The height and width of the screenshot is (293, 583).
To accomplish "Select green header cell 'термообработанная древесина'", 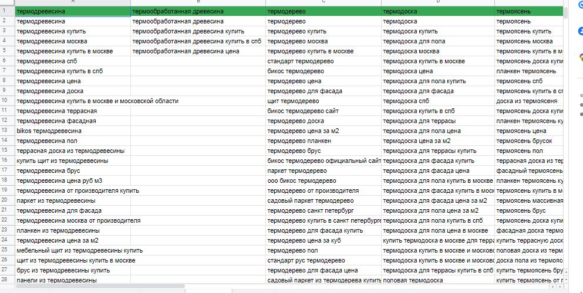I will (x=198, y=12).
